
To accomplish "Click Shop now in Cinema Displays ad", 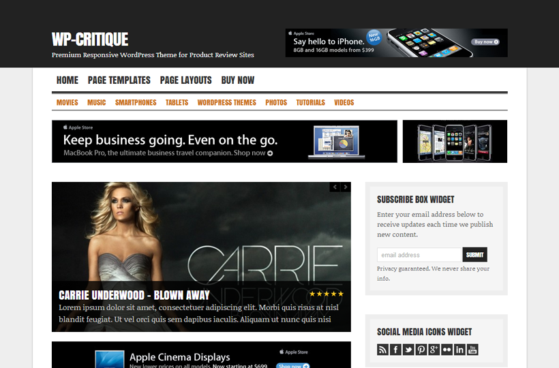I will [x=293, y=365].
